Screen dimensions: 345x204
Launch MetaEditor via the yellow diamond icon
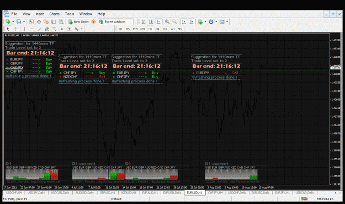click(x=93, y=21)
